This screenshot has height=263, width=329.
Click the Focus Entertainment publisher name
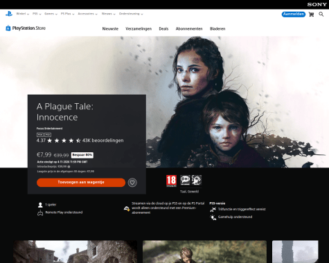(49, 129)
